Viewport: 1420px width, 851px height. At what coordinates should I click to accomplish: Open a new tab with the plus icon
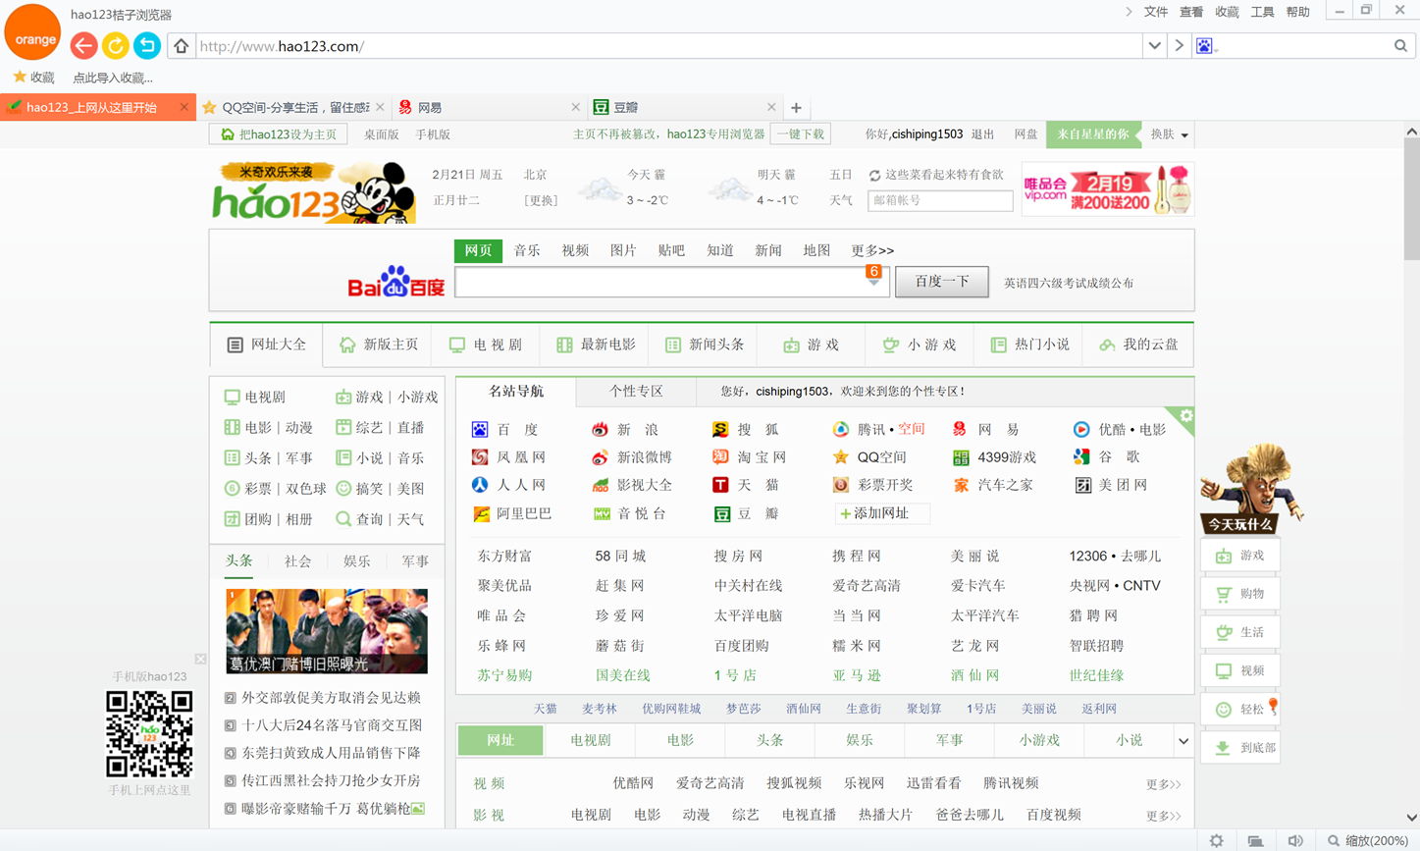point(796,108)
